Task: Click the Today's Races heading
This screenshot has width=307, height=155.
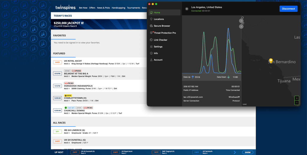Action: point(63,16)
